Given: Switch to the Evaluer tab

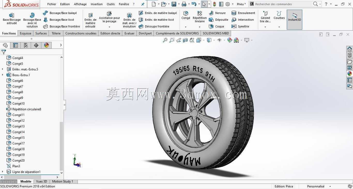Looking at the screenshot, I should (x=129, y=33).
